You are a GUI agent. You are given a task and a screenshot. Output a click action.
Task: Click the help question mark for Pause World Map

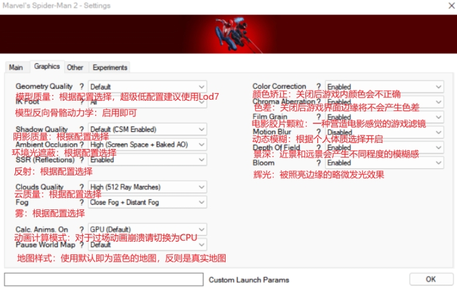click(82, 245)
